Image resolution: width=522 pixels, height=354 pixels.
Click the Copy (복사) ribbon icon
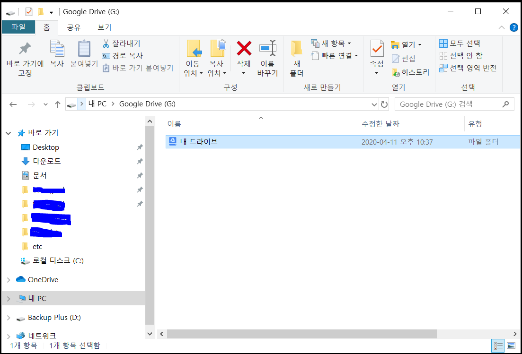57,53
